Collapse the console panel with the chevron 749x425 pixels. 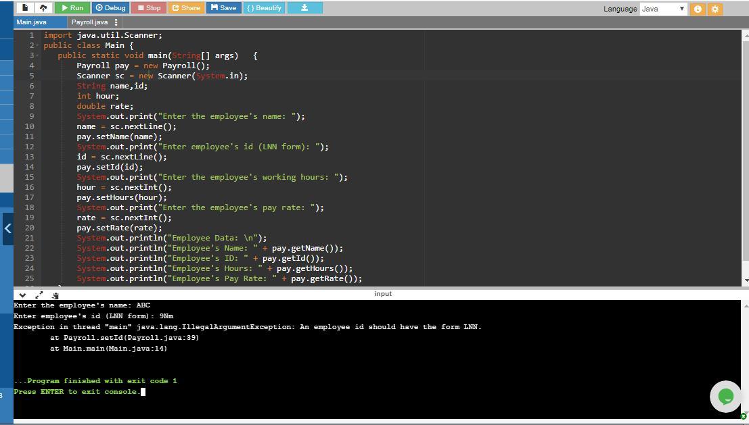click(x=22, y=295)
